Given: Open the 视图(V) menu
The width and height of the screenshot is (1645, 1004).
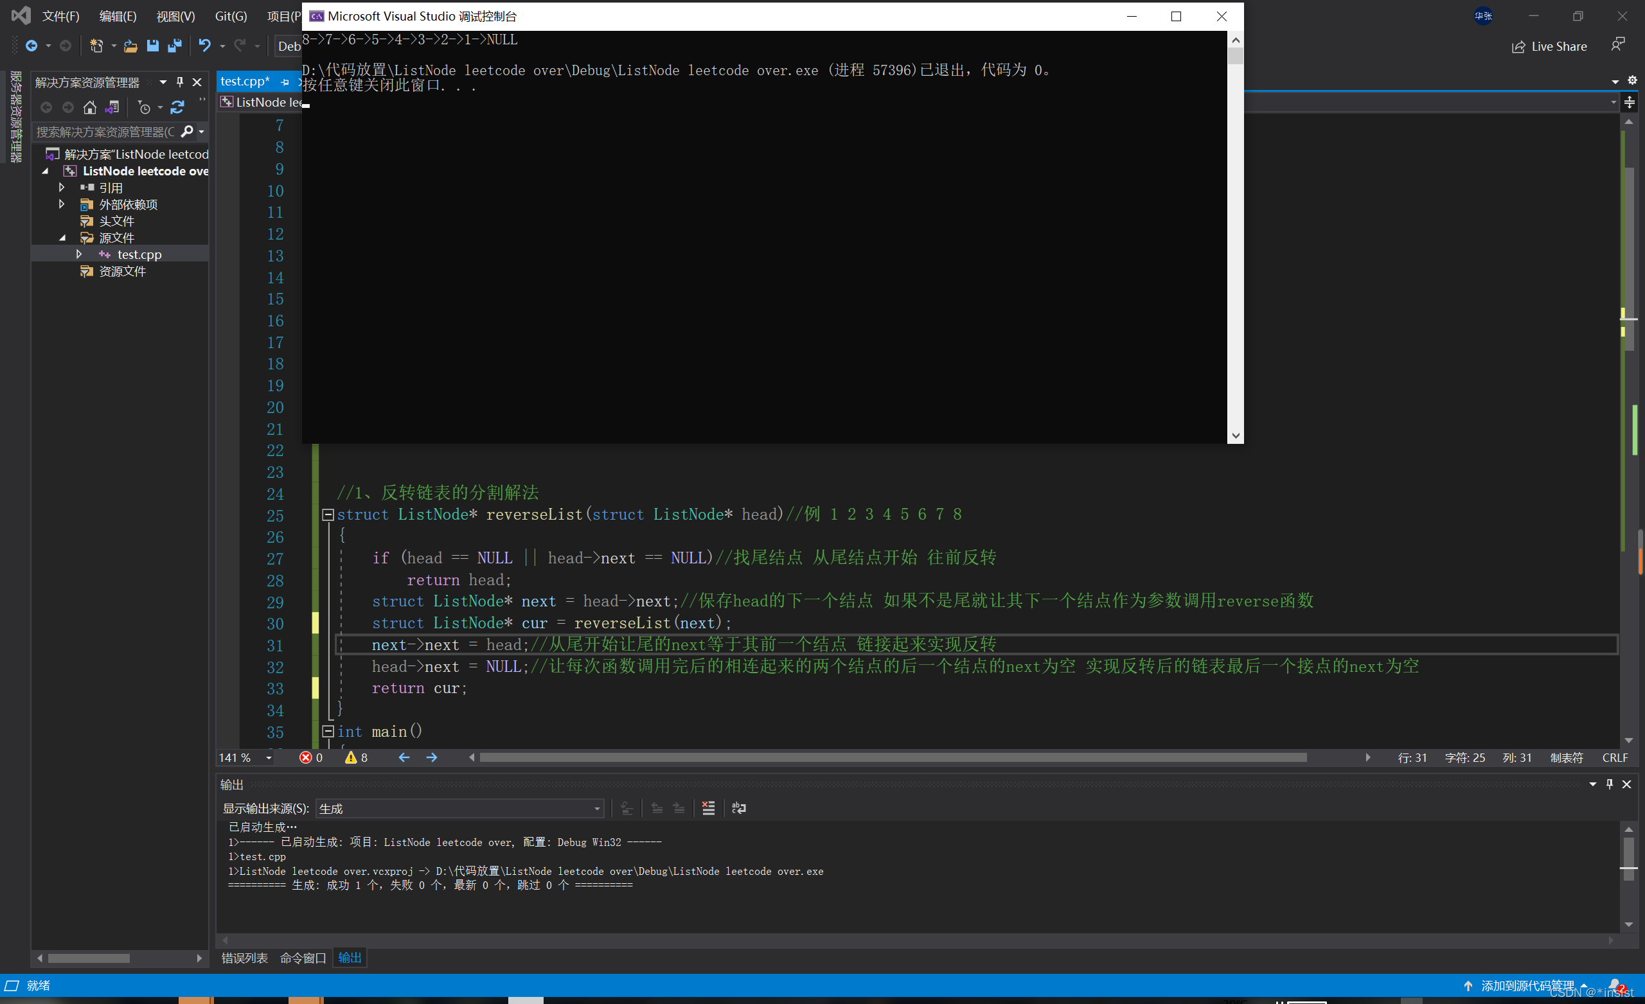Looking at the screenshot, I should pyautogui.click(x=175, y=16).
